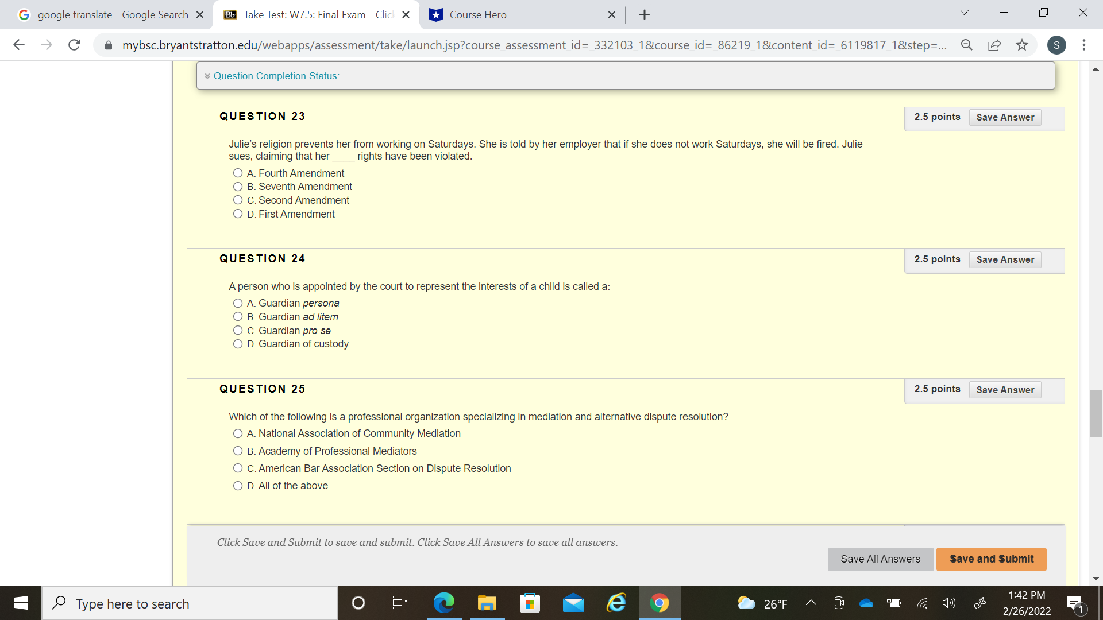Open the browser tab search dropdown
This screenshot has height=620, width=1103.
[964, 12]
